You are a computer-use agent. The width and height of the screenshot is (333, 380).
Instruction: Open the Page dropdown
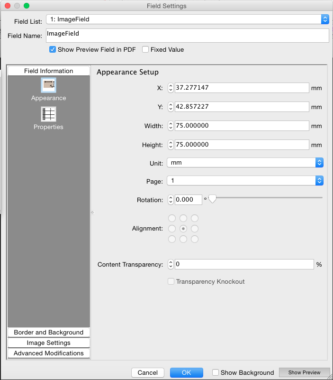pos(244,181)
